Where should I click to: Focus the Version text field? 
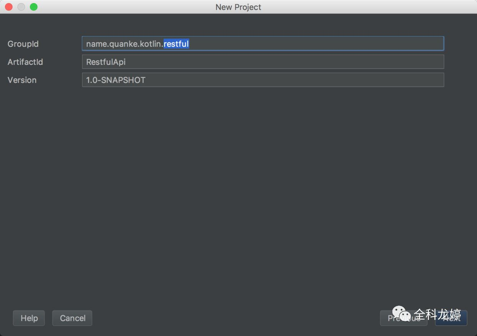point(263,80)
